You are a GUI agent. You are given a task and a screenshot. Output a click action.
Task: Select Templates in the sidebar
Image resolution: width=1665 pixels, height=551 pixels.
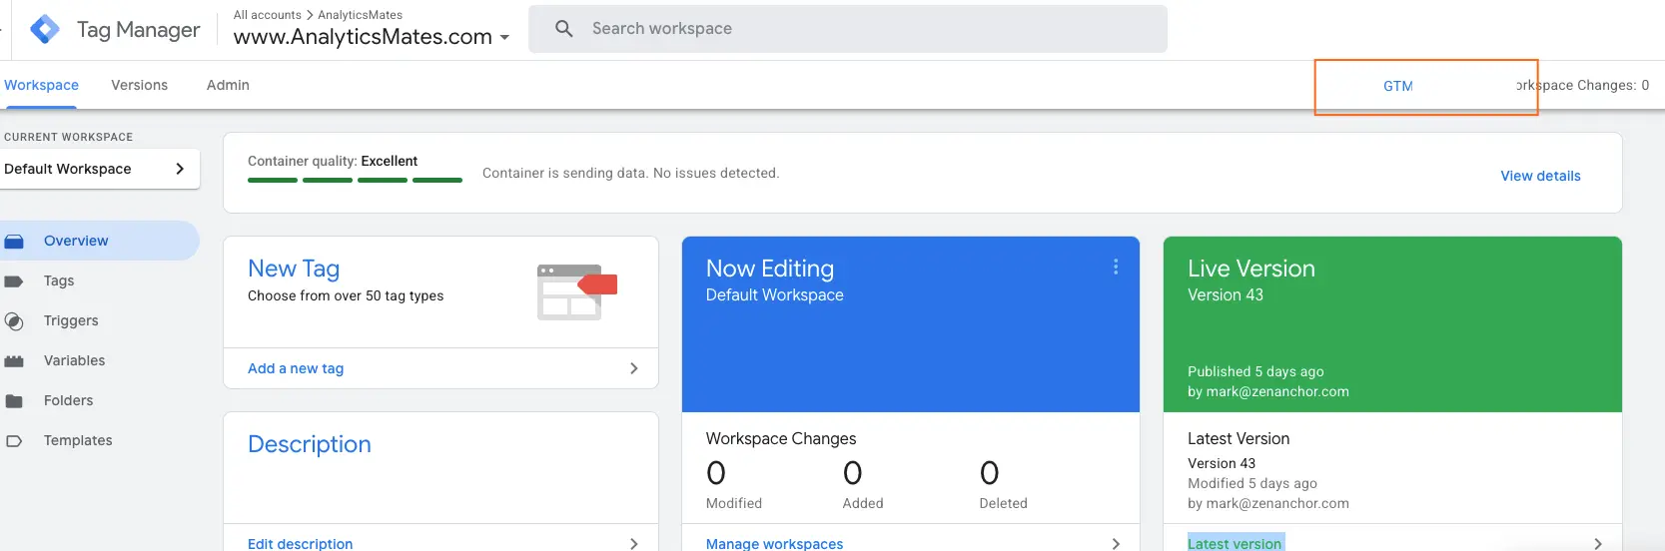click(78, 440)
